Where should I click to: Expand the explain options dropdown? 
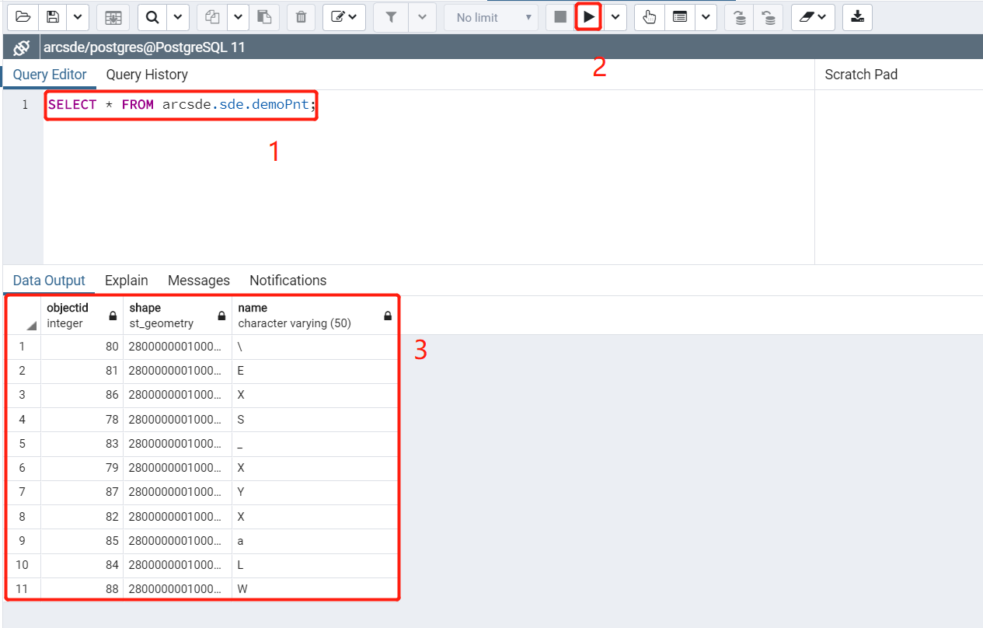[x=706, y=16]
